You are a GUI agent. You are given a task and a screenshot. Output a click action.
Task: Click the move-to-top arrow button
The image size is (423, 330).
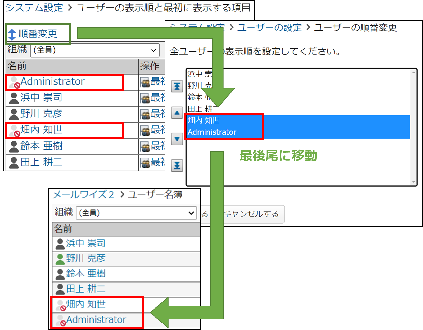coord(177,86)
